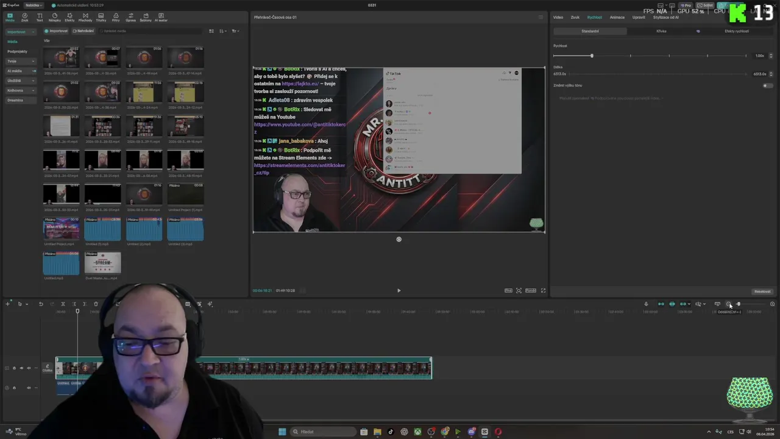Open the Přechody transitions icon
Screen dimensions: 780x439
pos(85,17)
